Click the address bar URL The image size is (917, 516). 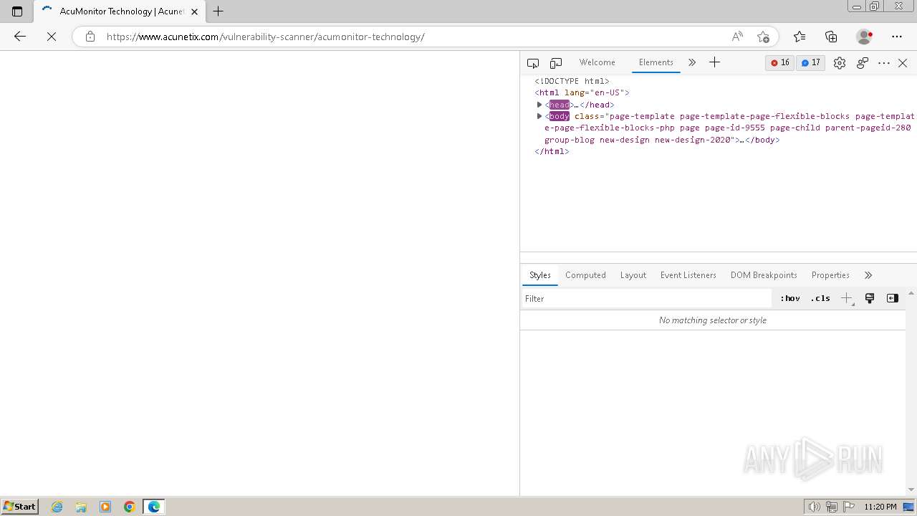coord(265,37)
